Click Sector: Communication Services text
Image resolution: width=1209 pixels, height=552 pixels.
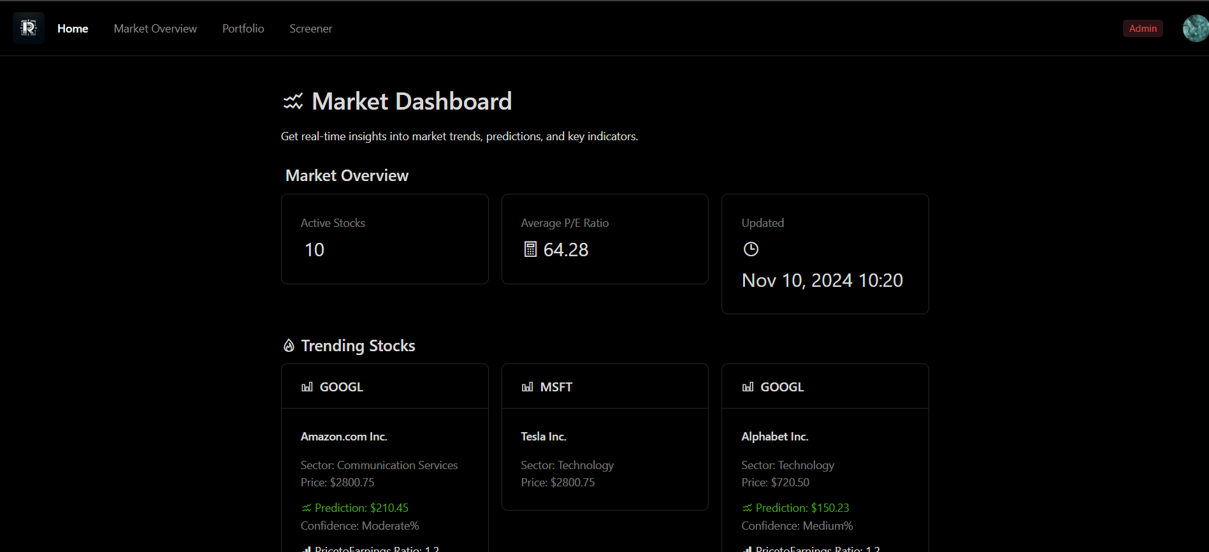coord(379,465)
